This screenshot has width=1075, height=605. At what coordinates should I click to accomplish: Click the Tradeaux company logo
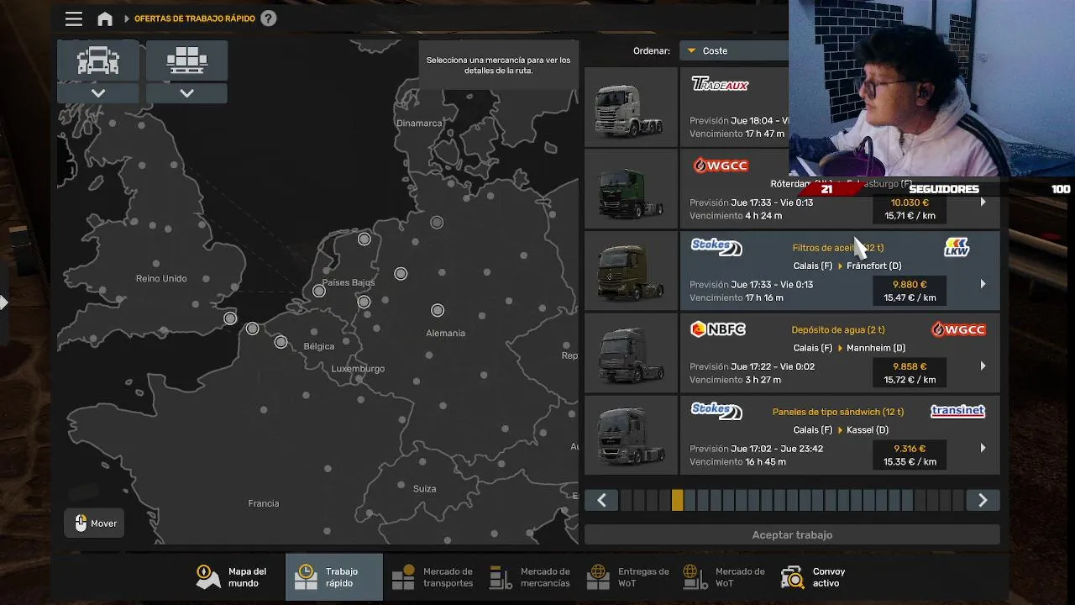click(720, 84)
